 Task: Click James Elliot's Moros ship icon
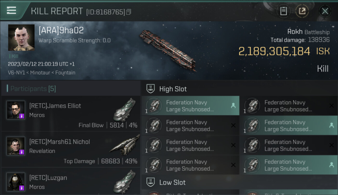pos(125,109)
